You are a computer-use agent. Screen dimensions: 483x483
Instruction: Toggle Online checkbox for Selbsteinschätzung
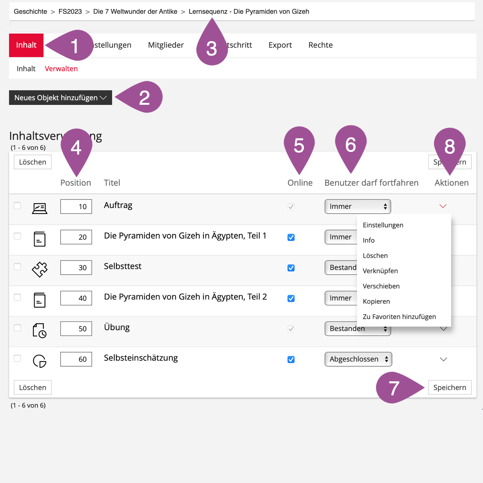pyautogui.click(x=291, y=360)
